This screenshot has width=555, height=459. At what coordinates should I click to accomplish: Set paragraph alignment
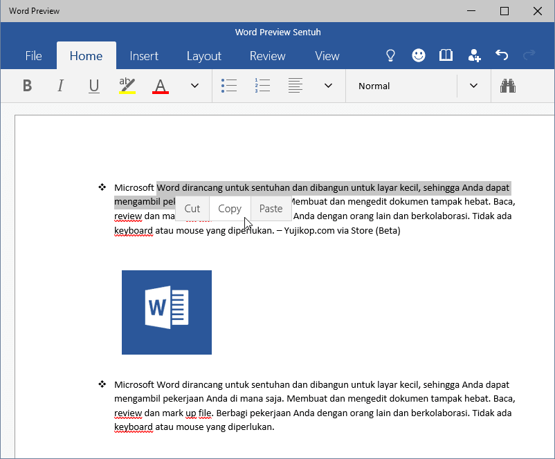coord(295,86)
